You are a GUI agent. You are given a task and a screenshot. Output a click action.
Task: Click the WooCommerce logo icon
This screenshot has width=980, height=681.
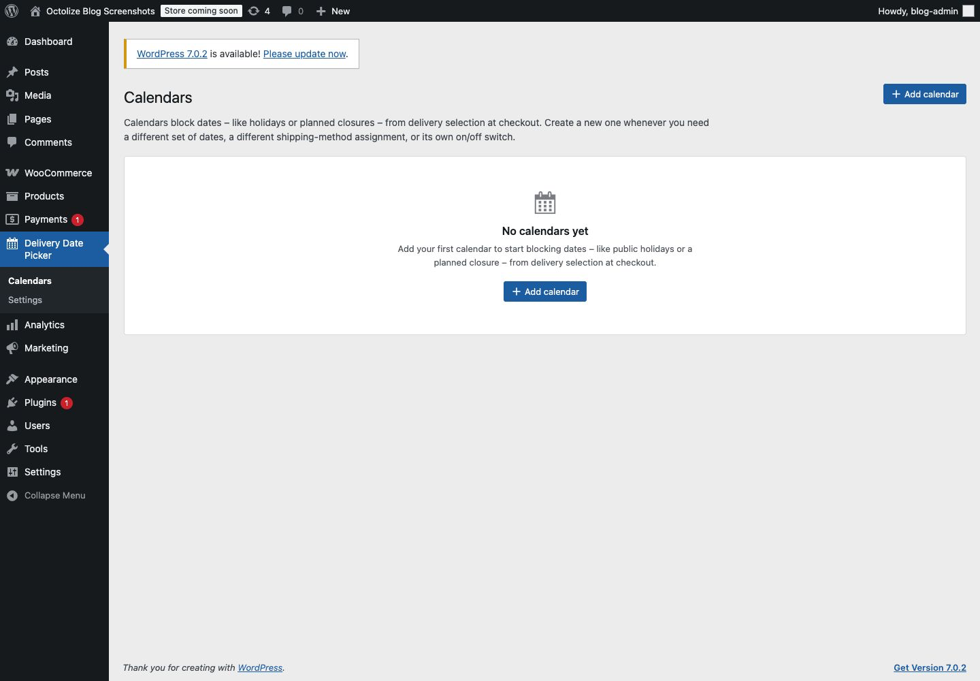(x=12, y=173)
